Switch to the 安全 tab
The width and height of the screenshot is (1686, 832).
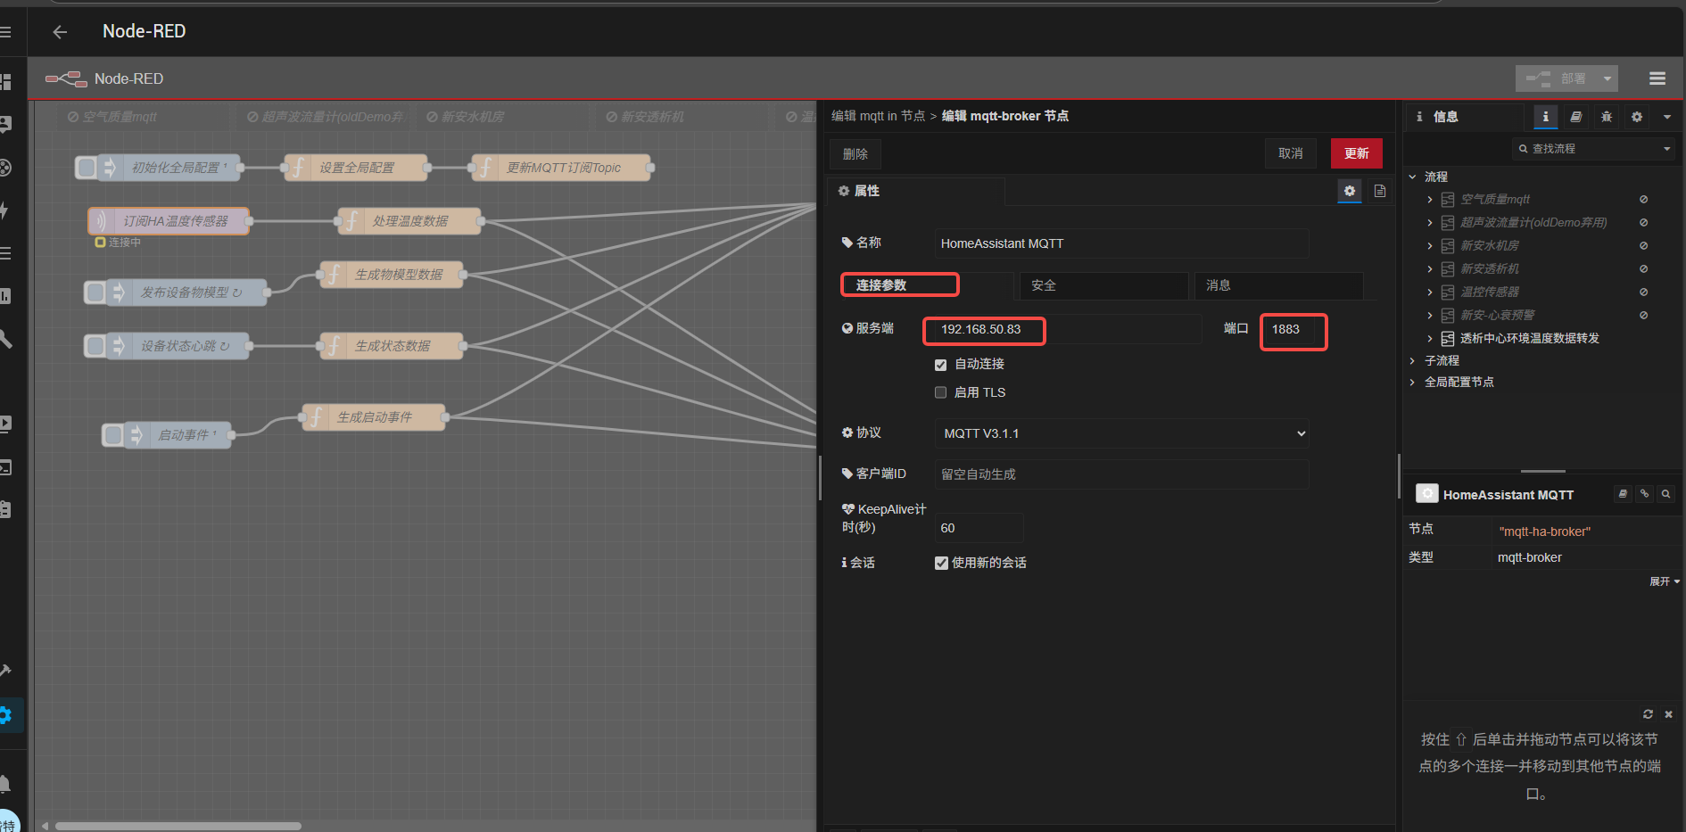pyautogui.click(x=1103, y=285)
